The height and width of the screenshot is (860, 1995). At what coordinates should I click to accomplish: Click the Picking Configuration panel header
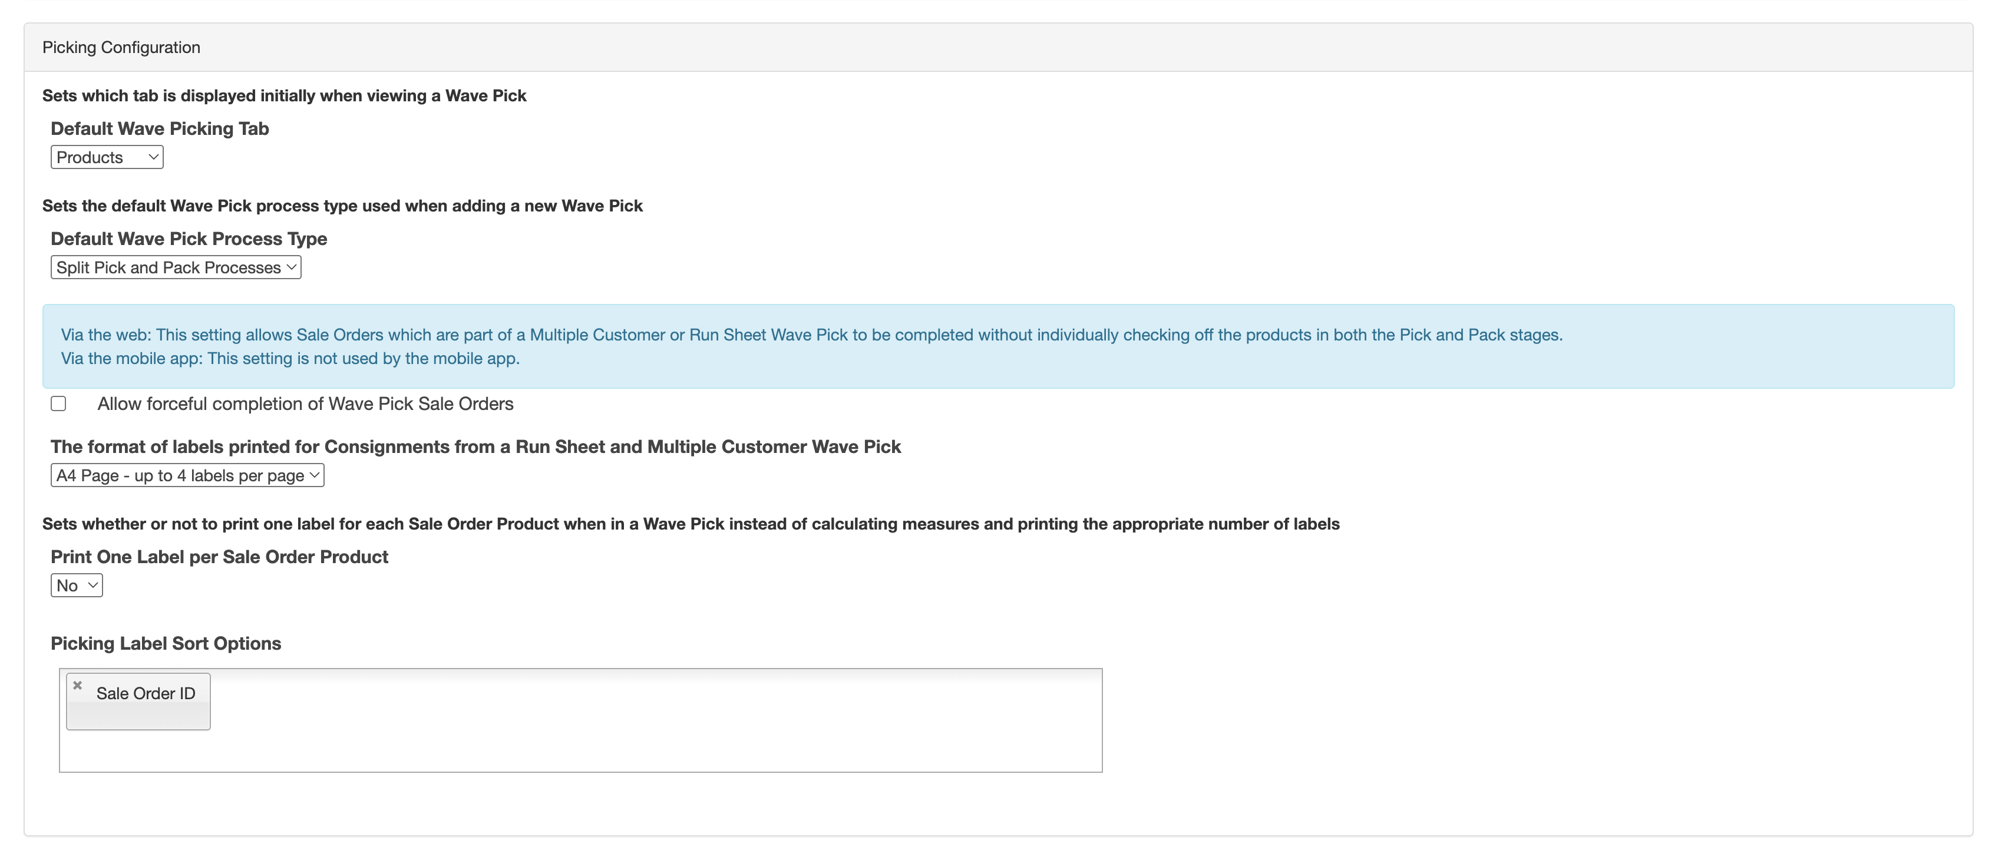(x=121, y=48)
